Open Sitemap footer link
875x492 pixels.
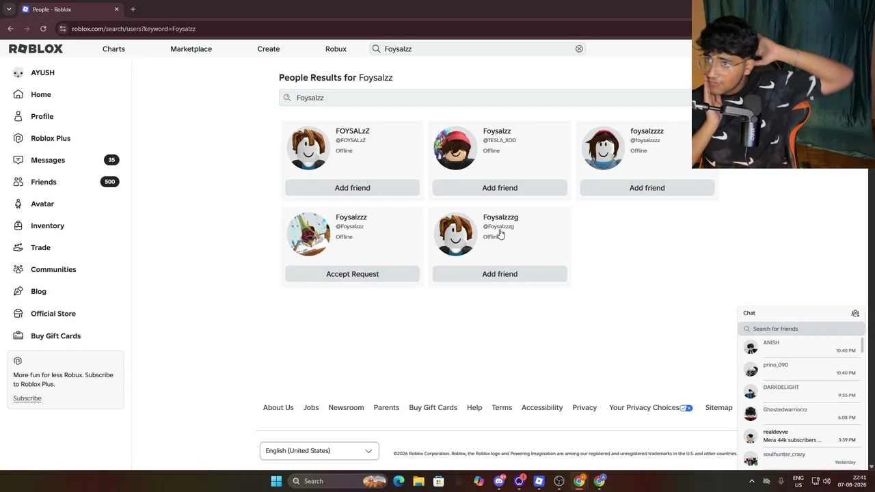[718, 407]
